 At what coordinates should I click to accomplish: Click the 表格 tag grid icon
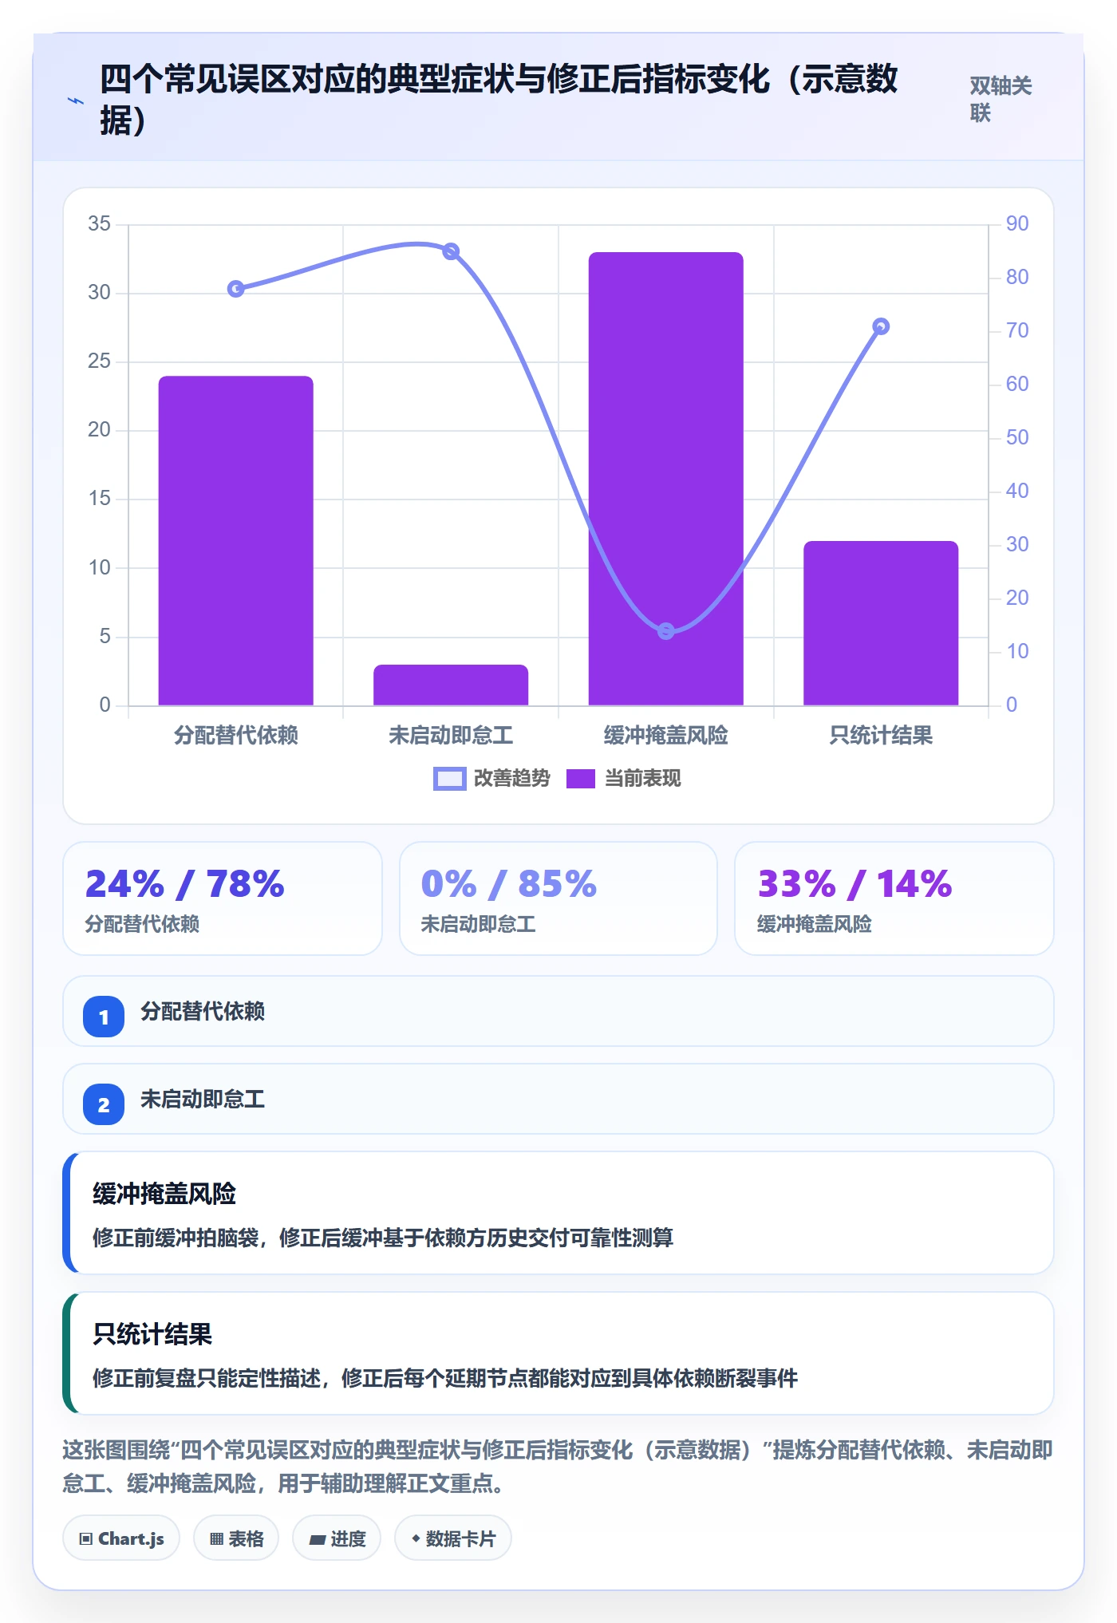coord(216,1539)
